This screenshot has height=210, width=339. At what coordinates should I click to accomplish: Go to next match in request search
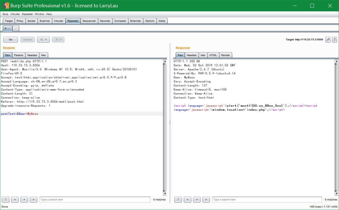coord(34,199)
